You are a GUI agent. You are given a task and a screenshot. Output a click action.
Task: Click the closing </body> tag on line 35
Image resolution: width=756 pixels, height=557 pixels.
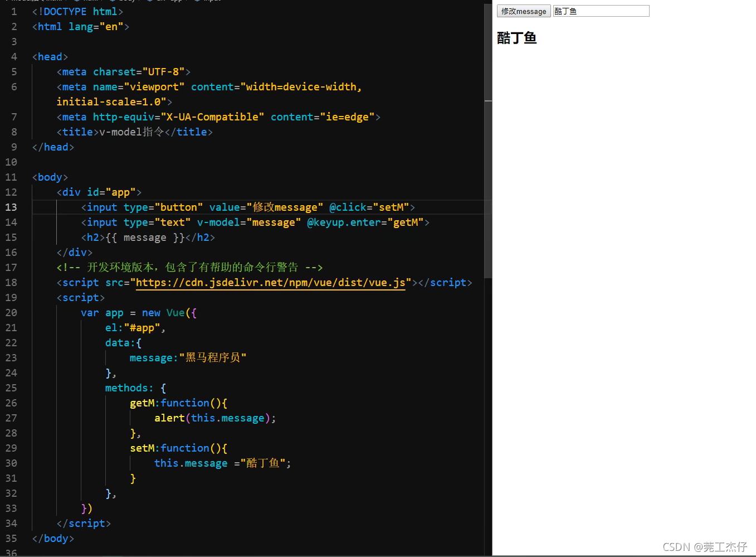[53, 539]
